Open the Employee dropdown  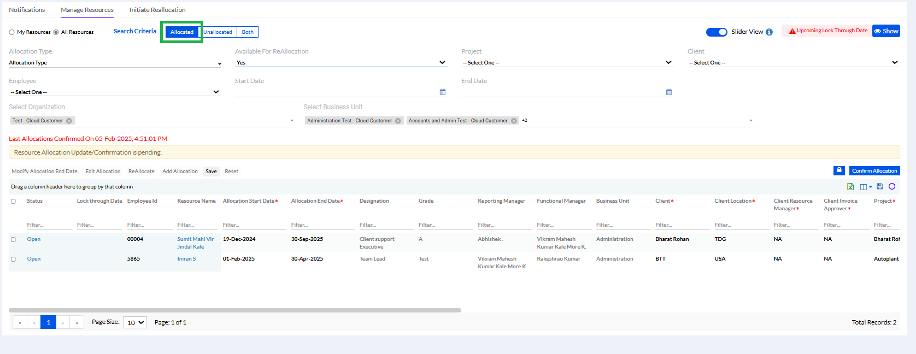click(x=115, y=92)
